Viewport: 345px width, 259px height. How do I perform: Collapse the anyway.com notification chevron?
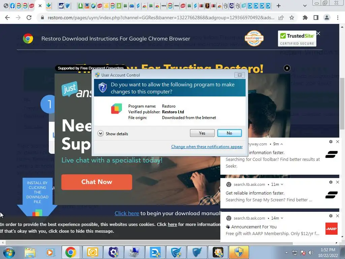[x=282, y=144]
